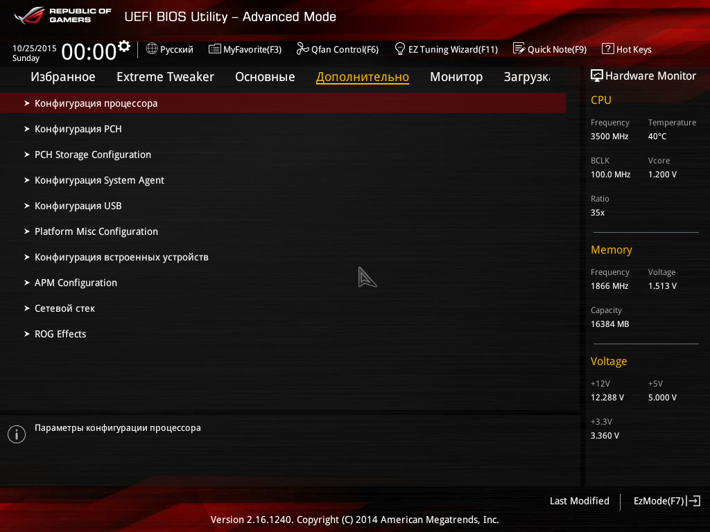Image resolution: width=710 pixels, height=532 pixels.
Task: Click the settings gear beside the clock
Action: pyautogui.click(x=124, y=46)
